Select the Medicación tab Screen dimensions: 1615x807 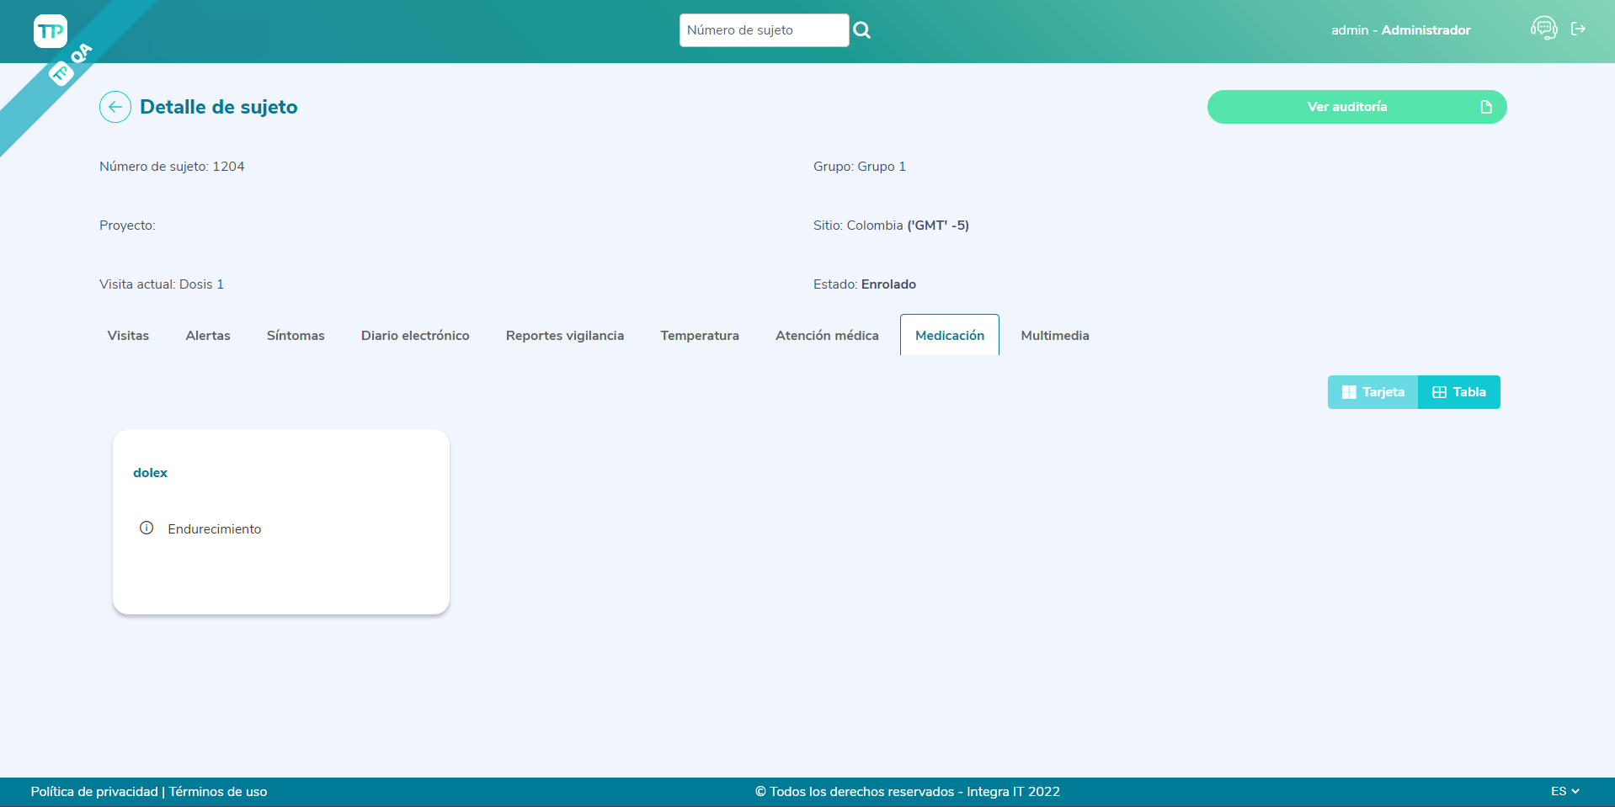tap(950, 335)
